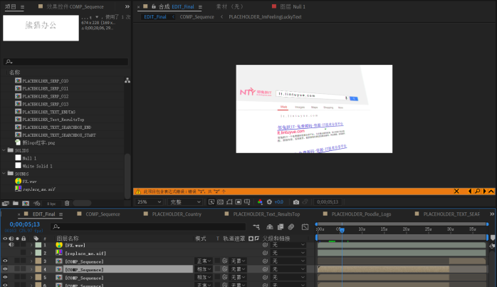
Task: Take snapshot with camera icon
Action: tap(295, 202)
